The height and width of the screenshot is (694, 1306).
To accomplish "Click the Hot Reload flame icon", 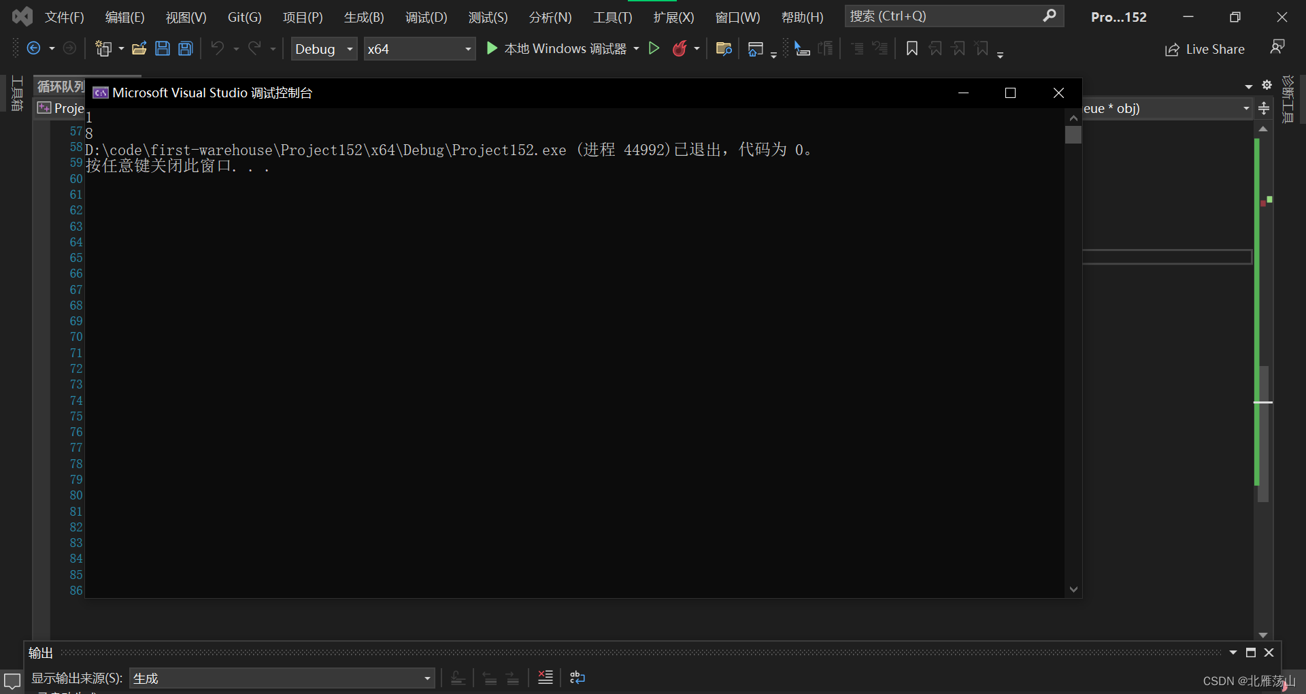I will pos(679,48).
